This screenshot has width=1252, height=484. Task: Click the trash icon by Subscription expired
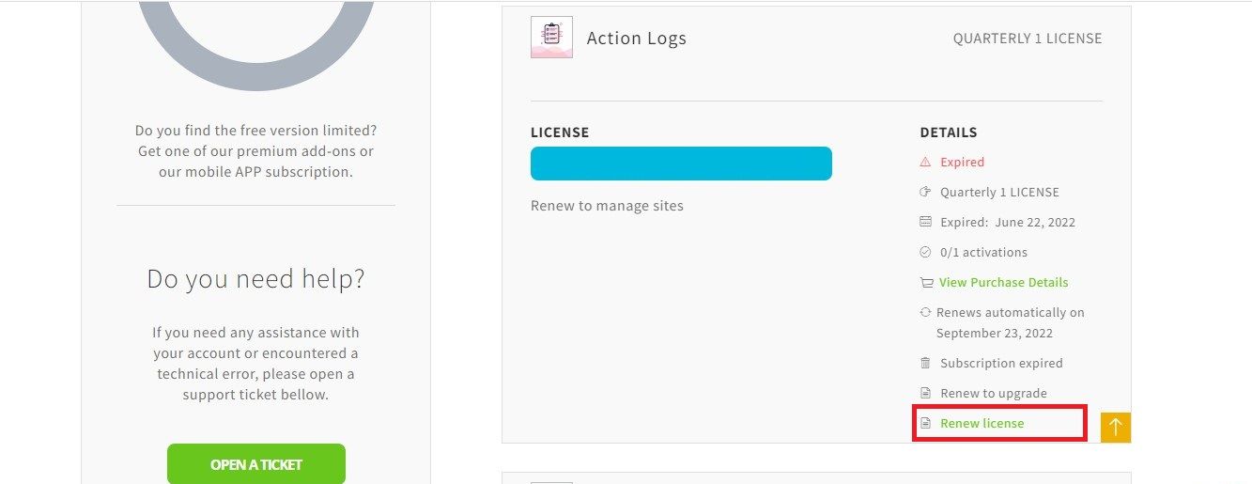925,363
